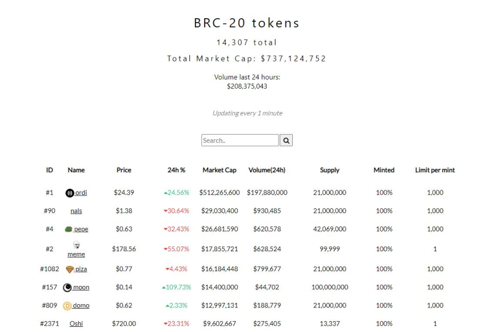Click the moon token icon
This screenshot has height=332, width=489.
[67, 287]
